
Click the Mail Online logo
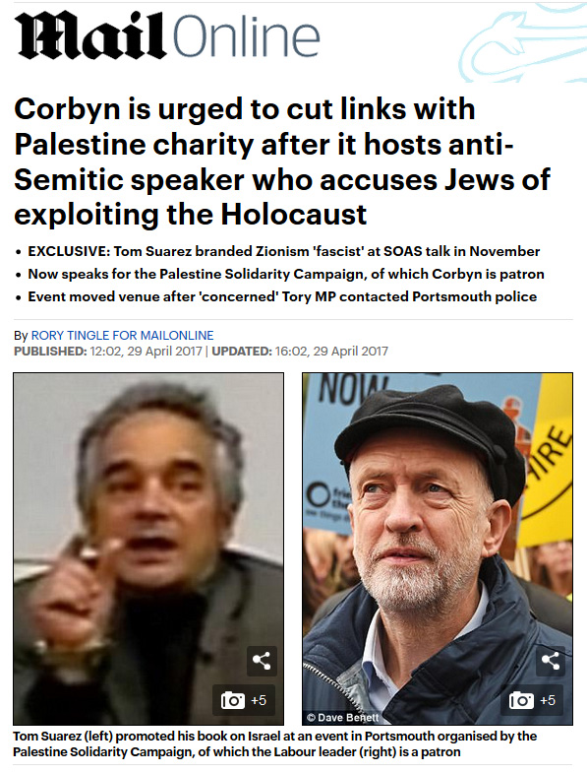(168, 35)
